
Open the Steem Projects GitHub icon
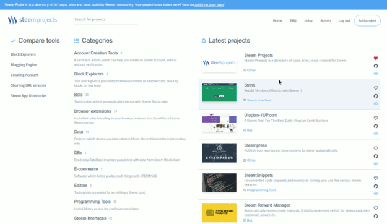click(376, 66)
